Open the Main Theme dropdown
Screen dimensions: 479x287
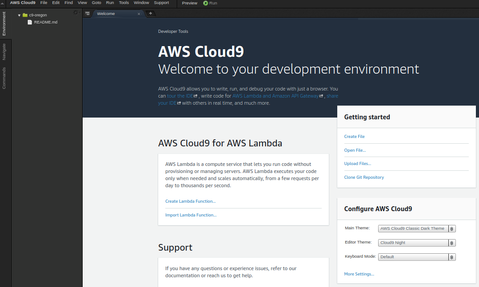tap(417, 228)
